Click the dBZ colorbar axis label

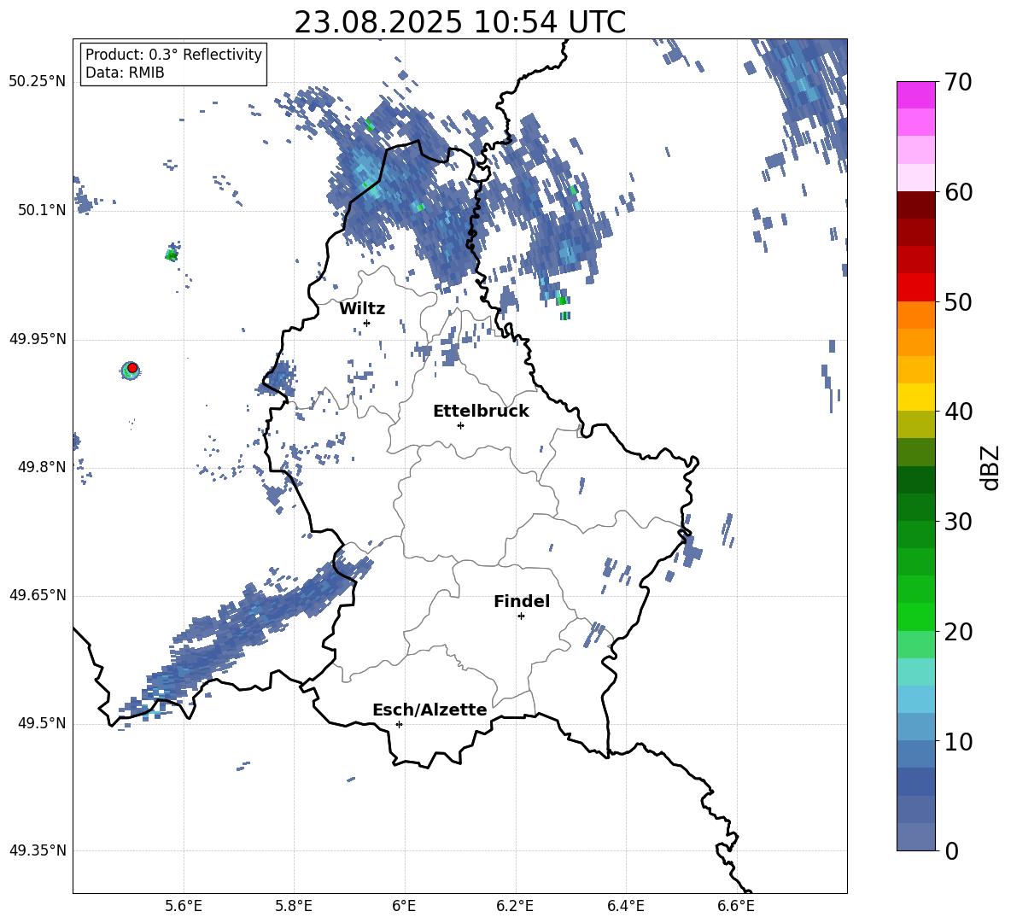991,467
